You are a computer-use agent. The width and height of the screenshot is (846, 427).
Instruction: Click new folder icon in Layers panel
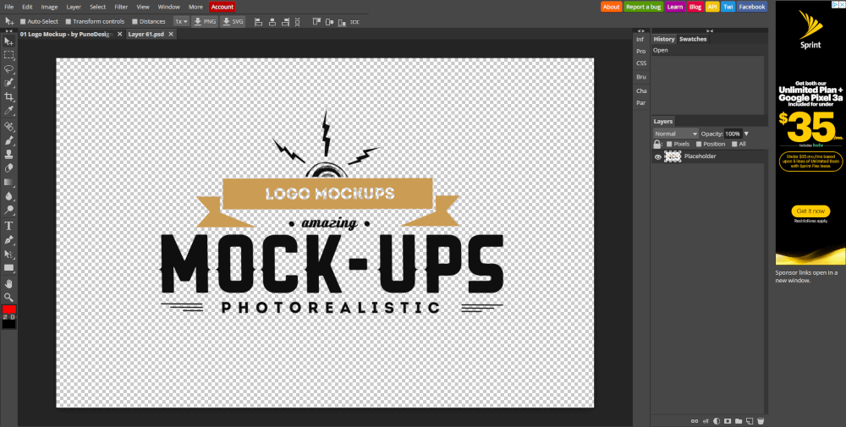[739, 421]
